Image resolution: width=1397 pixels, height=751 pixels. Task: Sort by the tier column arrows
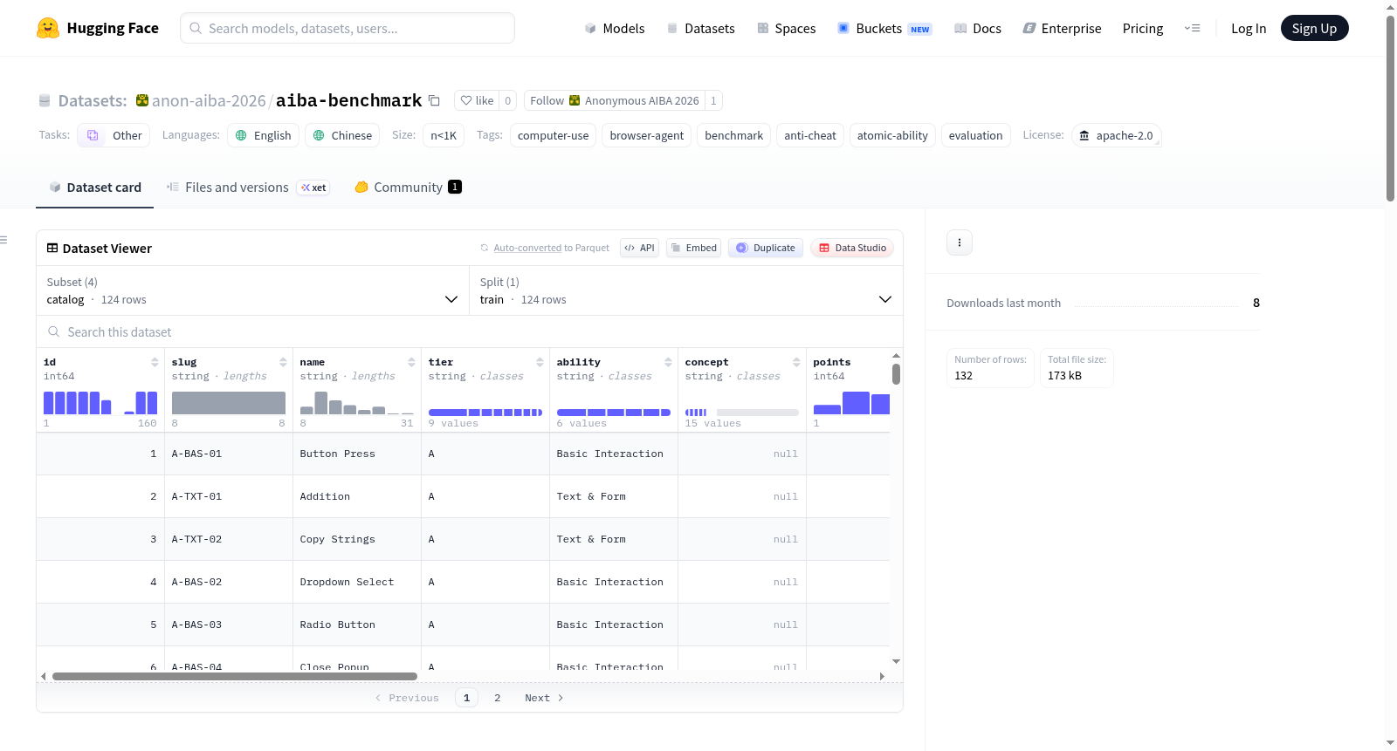tap(540, 362)
